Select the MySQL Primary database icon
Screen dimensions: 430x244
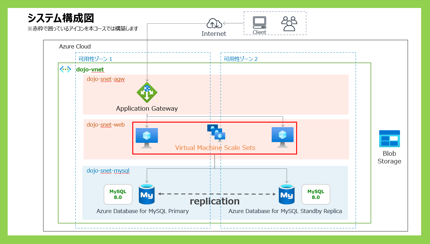[147, 194]
